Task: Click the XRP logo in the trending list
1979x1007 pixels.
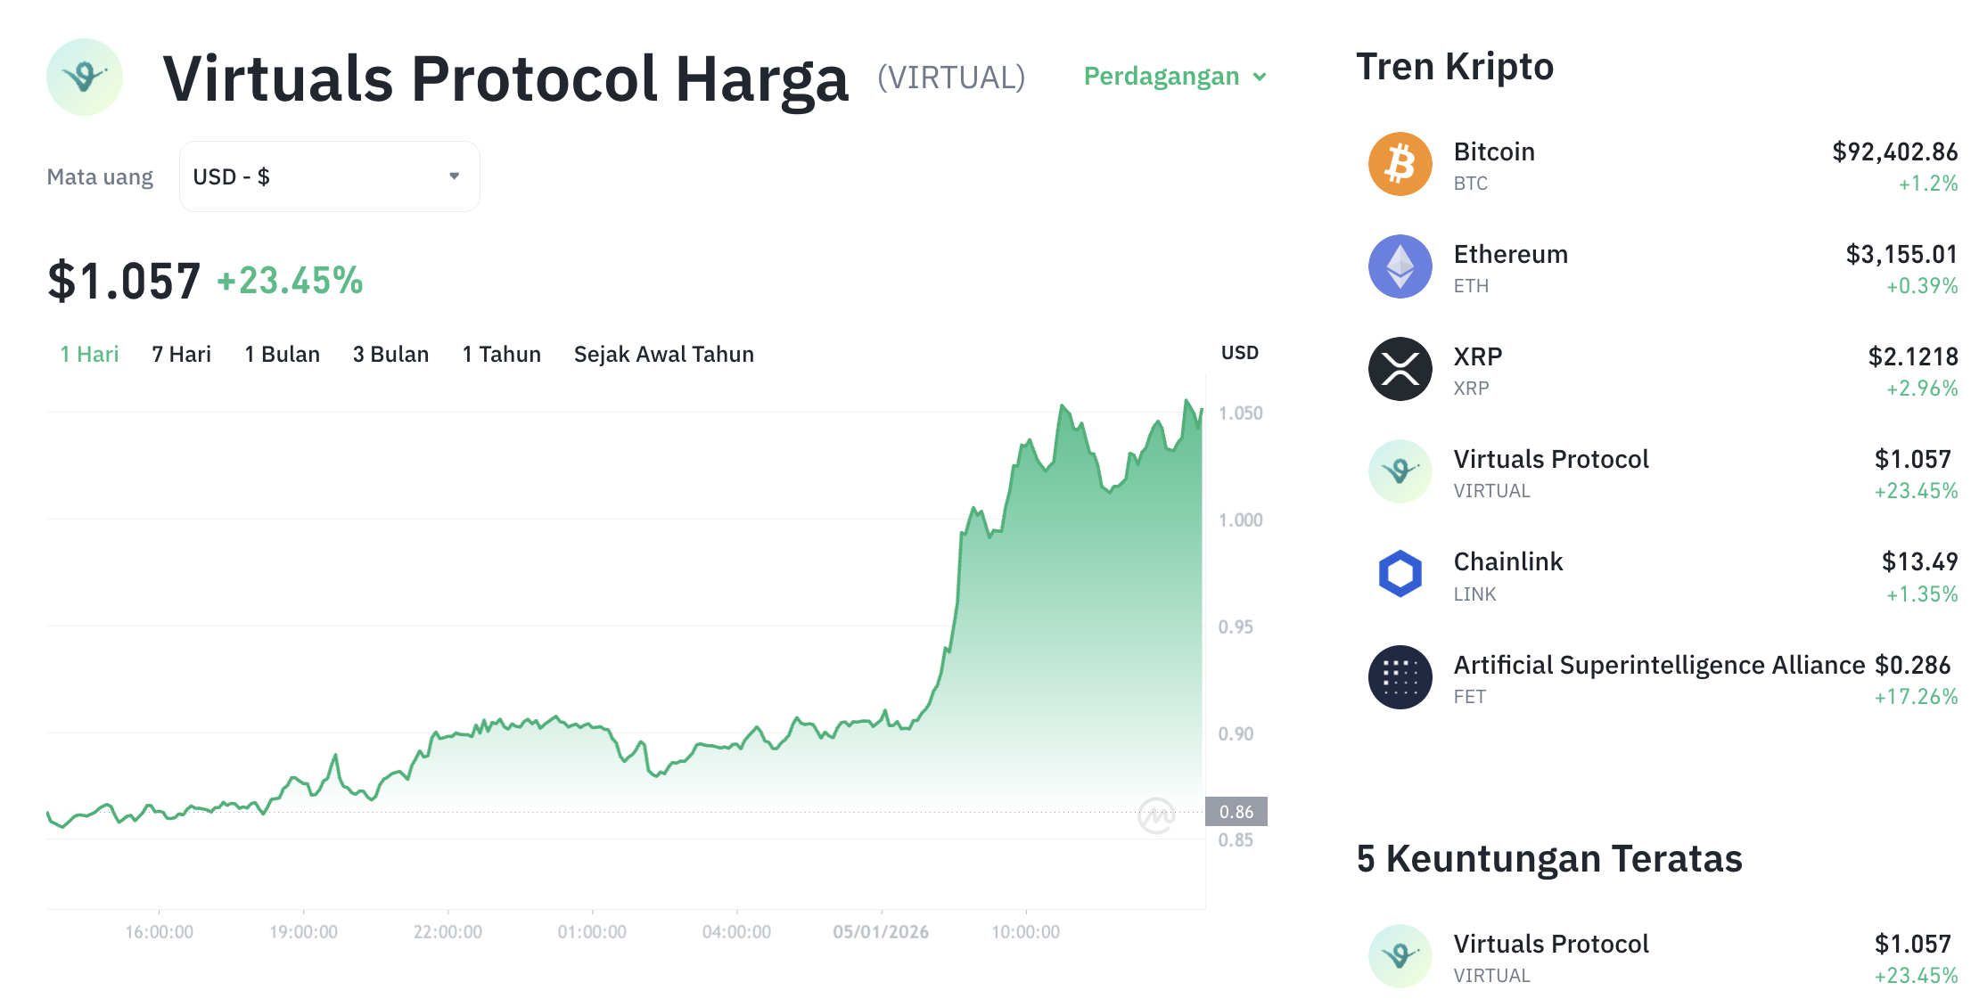Action: point(1399,369)
